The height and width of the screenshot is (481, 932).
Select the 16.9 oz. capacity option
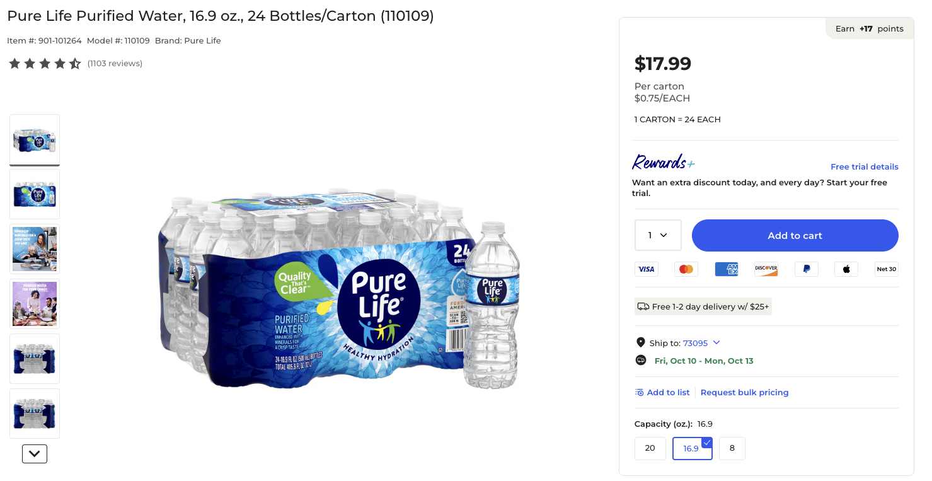click(691, 448)
